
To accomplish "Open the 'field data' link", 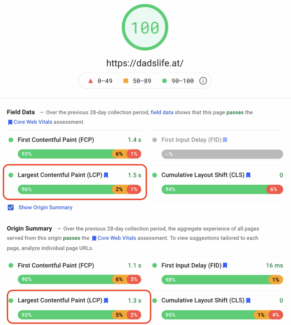I will 162,112.
